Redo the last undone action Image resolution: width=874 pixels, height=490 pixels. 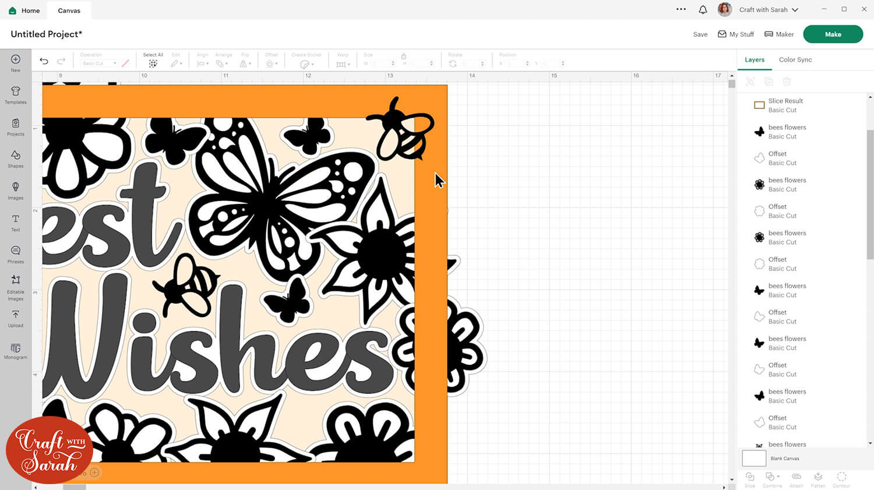[61, 61]
